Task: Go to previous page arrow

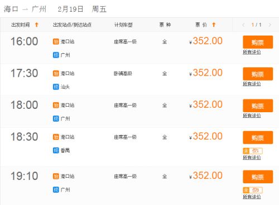Action: pyautogui.click(x=243, y=25)
